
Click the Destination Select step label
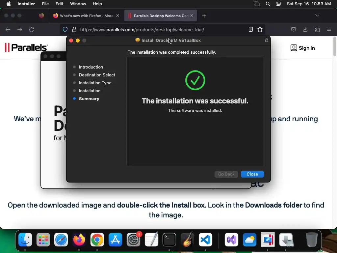97,75
